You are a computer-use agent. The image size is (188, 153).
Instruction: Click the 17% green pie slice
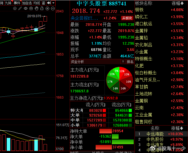112,81
